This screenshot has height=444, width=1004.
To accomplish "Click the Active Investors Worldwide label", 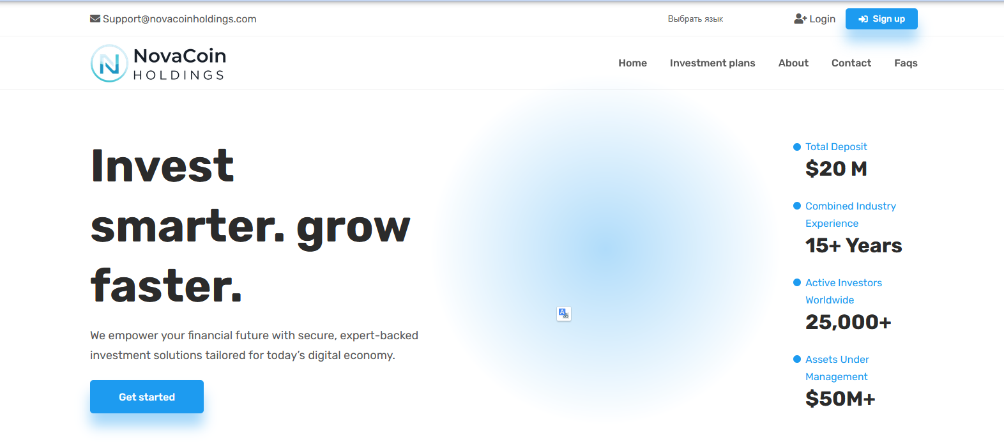I will click(x=844, y=291).
